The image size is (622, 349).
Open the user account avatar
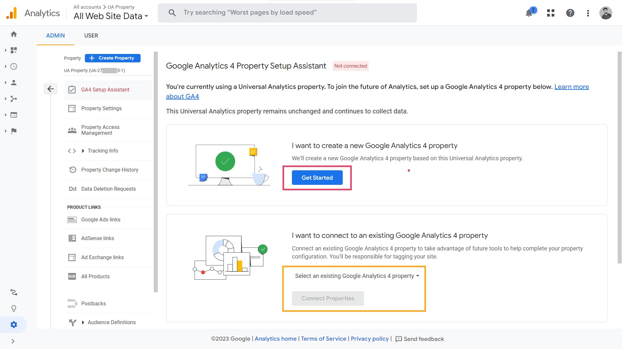pyautogui.click(x=605, y=13)
